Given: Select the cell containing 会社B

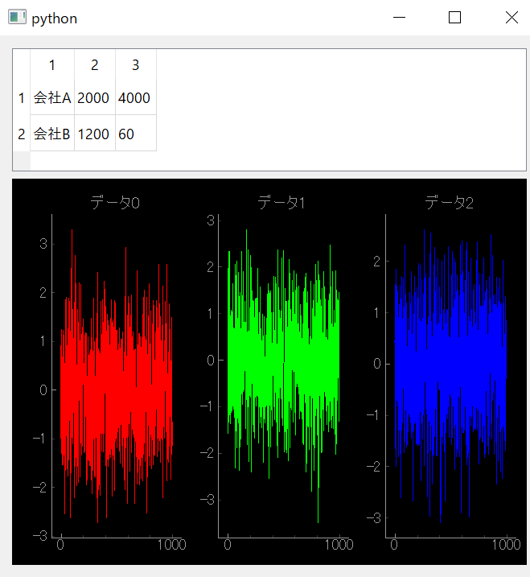Looking at the screenshot, I should [52, 134].
